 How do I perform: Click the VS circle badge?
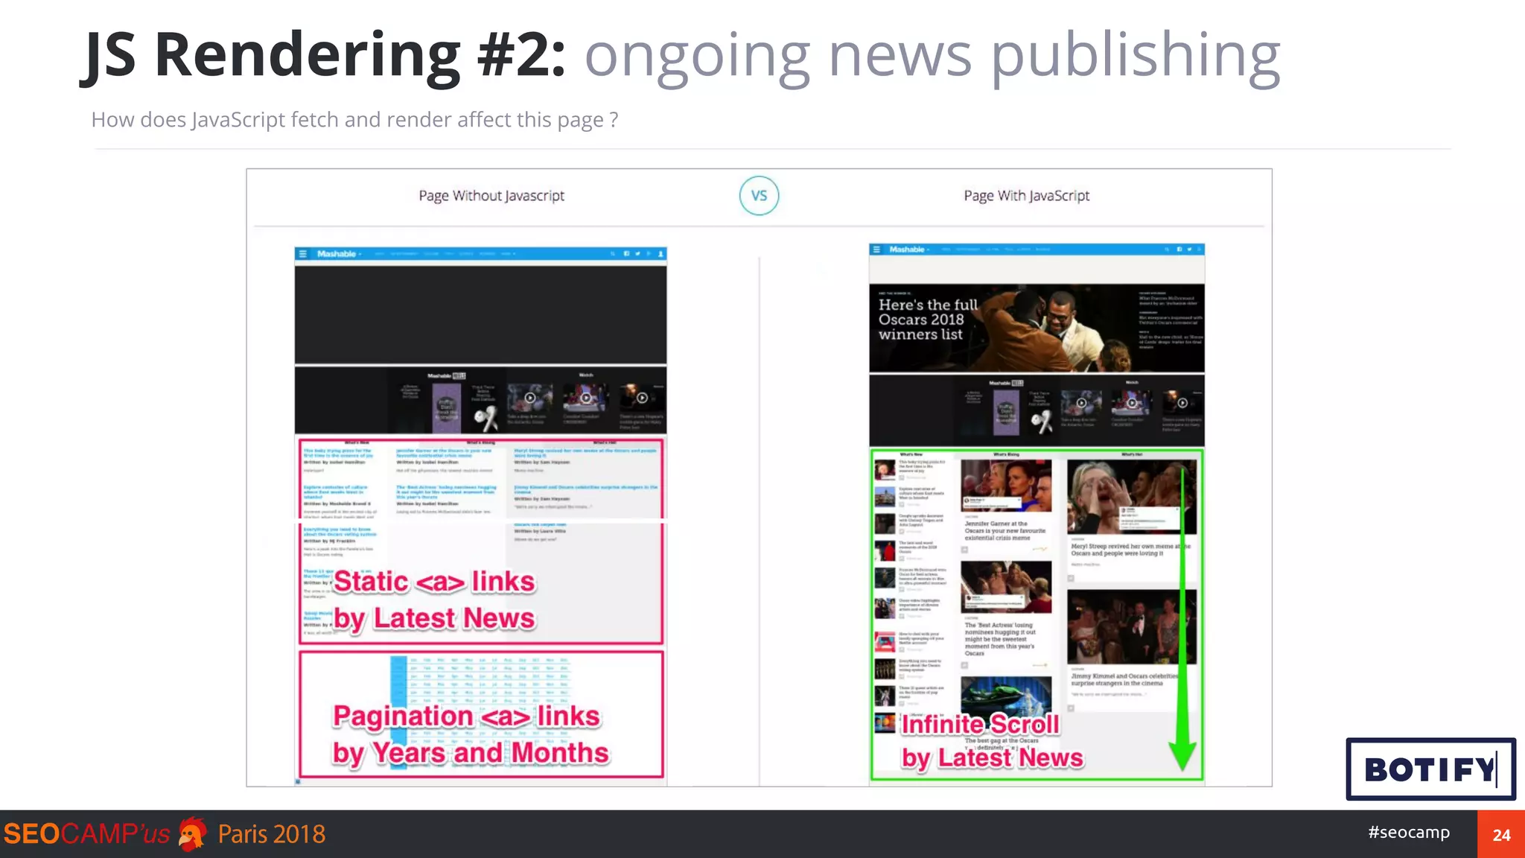tap(759, 196)
